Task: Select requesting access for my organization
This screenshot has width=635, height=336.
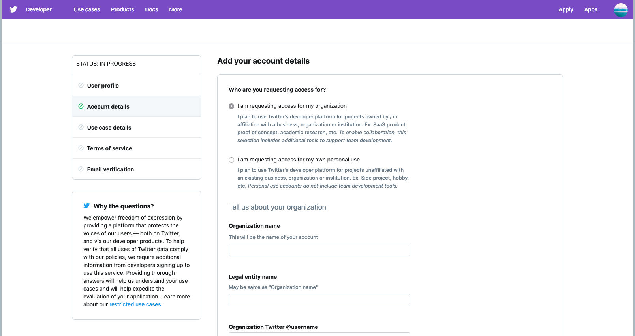Action: 231,106
